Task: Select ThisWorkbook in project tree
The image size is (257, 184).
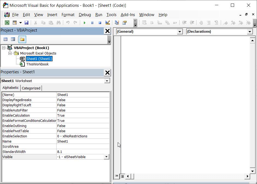Action: coord(38,64)
